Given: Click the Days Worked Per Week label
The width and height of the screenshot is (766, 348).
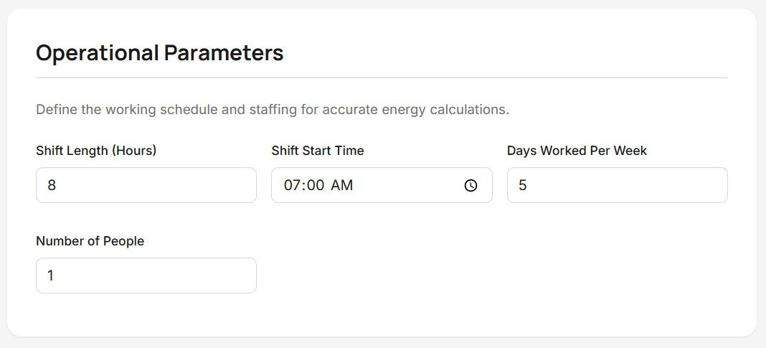Looking at the screenshot, I should point(577,151).
